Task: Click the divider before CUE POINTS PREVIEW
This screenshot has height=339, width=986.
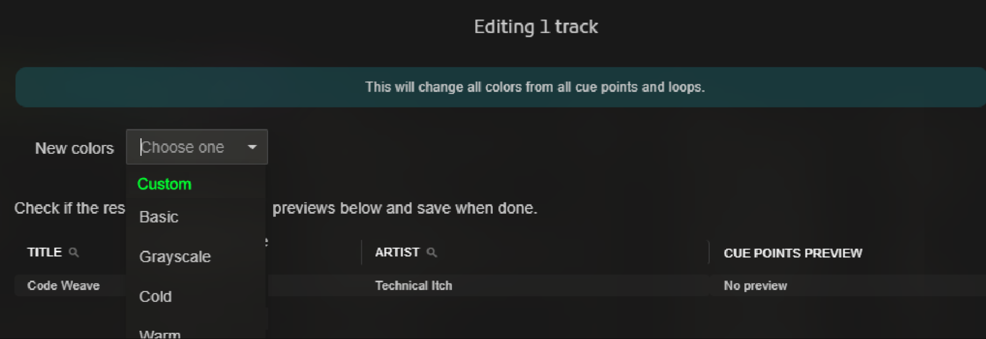Action: (709, 253)
